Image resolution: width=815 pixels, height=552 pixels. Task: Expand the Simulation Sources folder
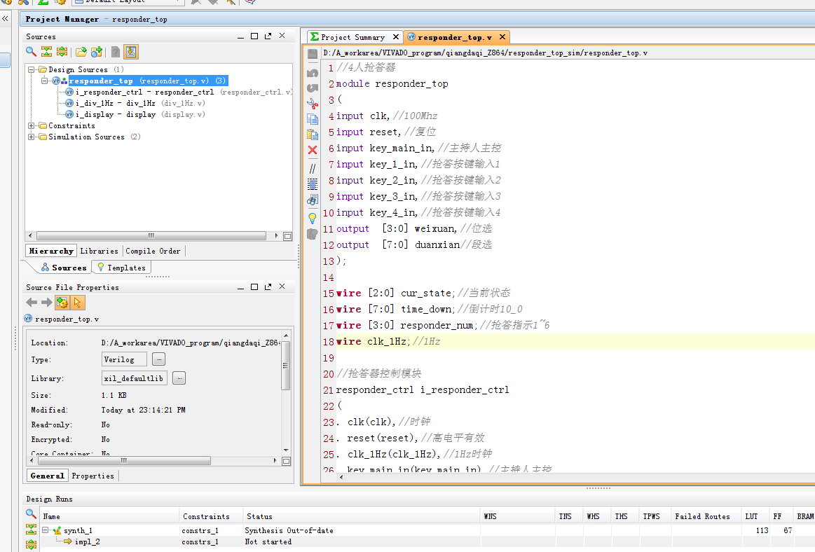pos(32,137)
